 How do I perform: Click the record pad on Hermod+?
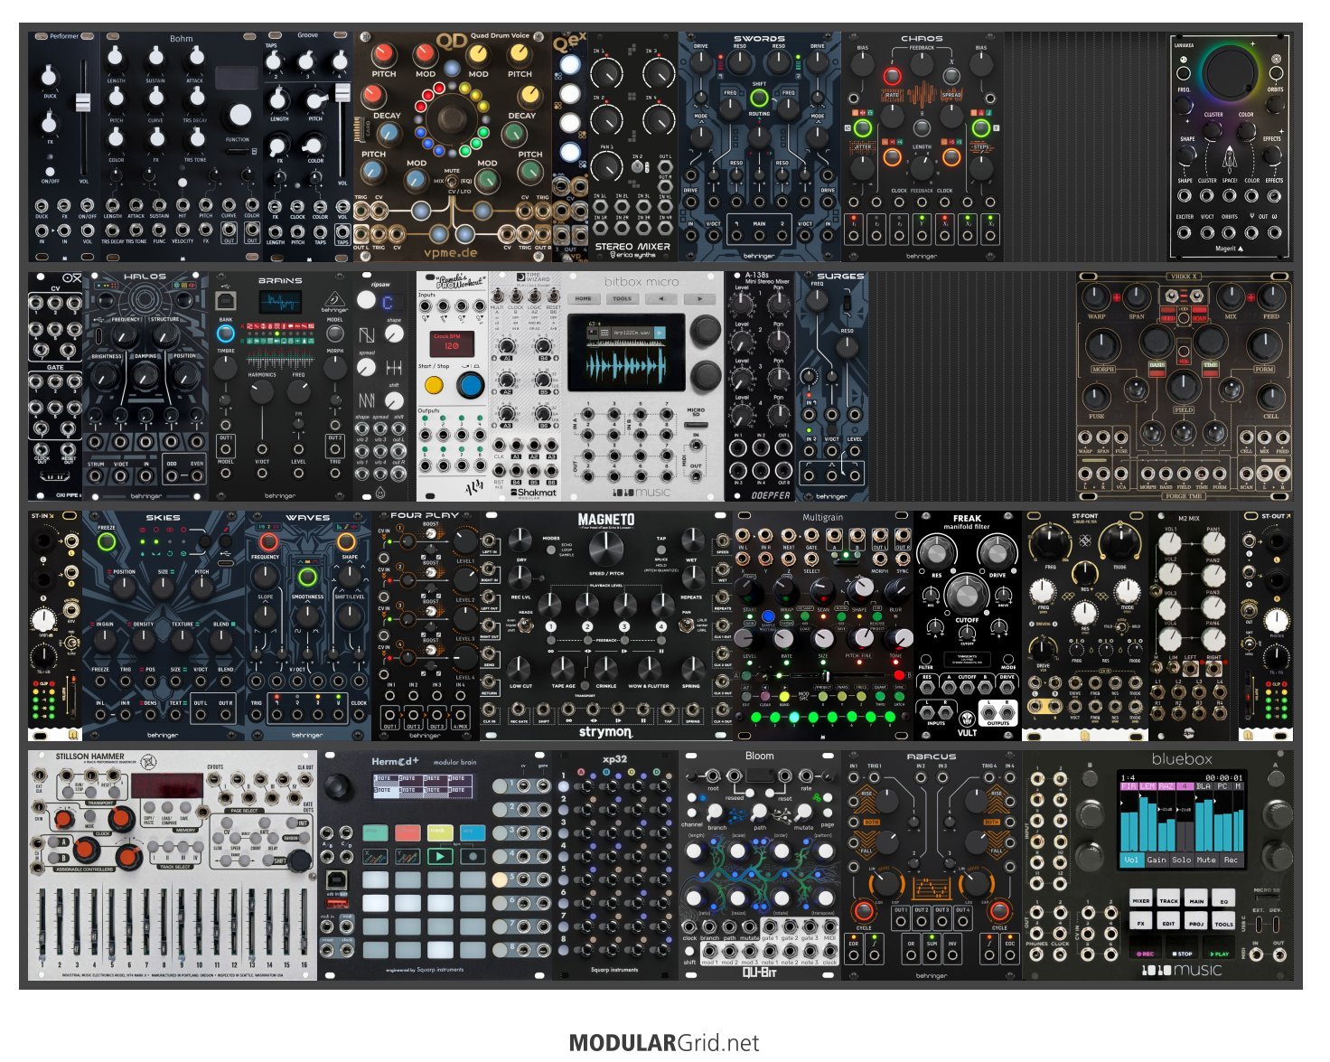pyautogui.click(x=473, y=856)
